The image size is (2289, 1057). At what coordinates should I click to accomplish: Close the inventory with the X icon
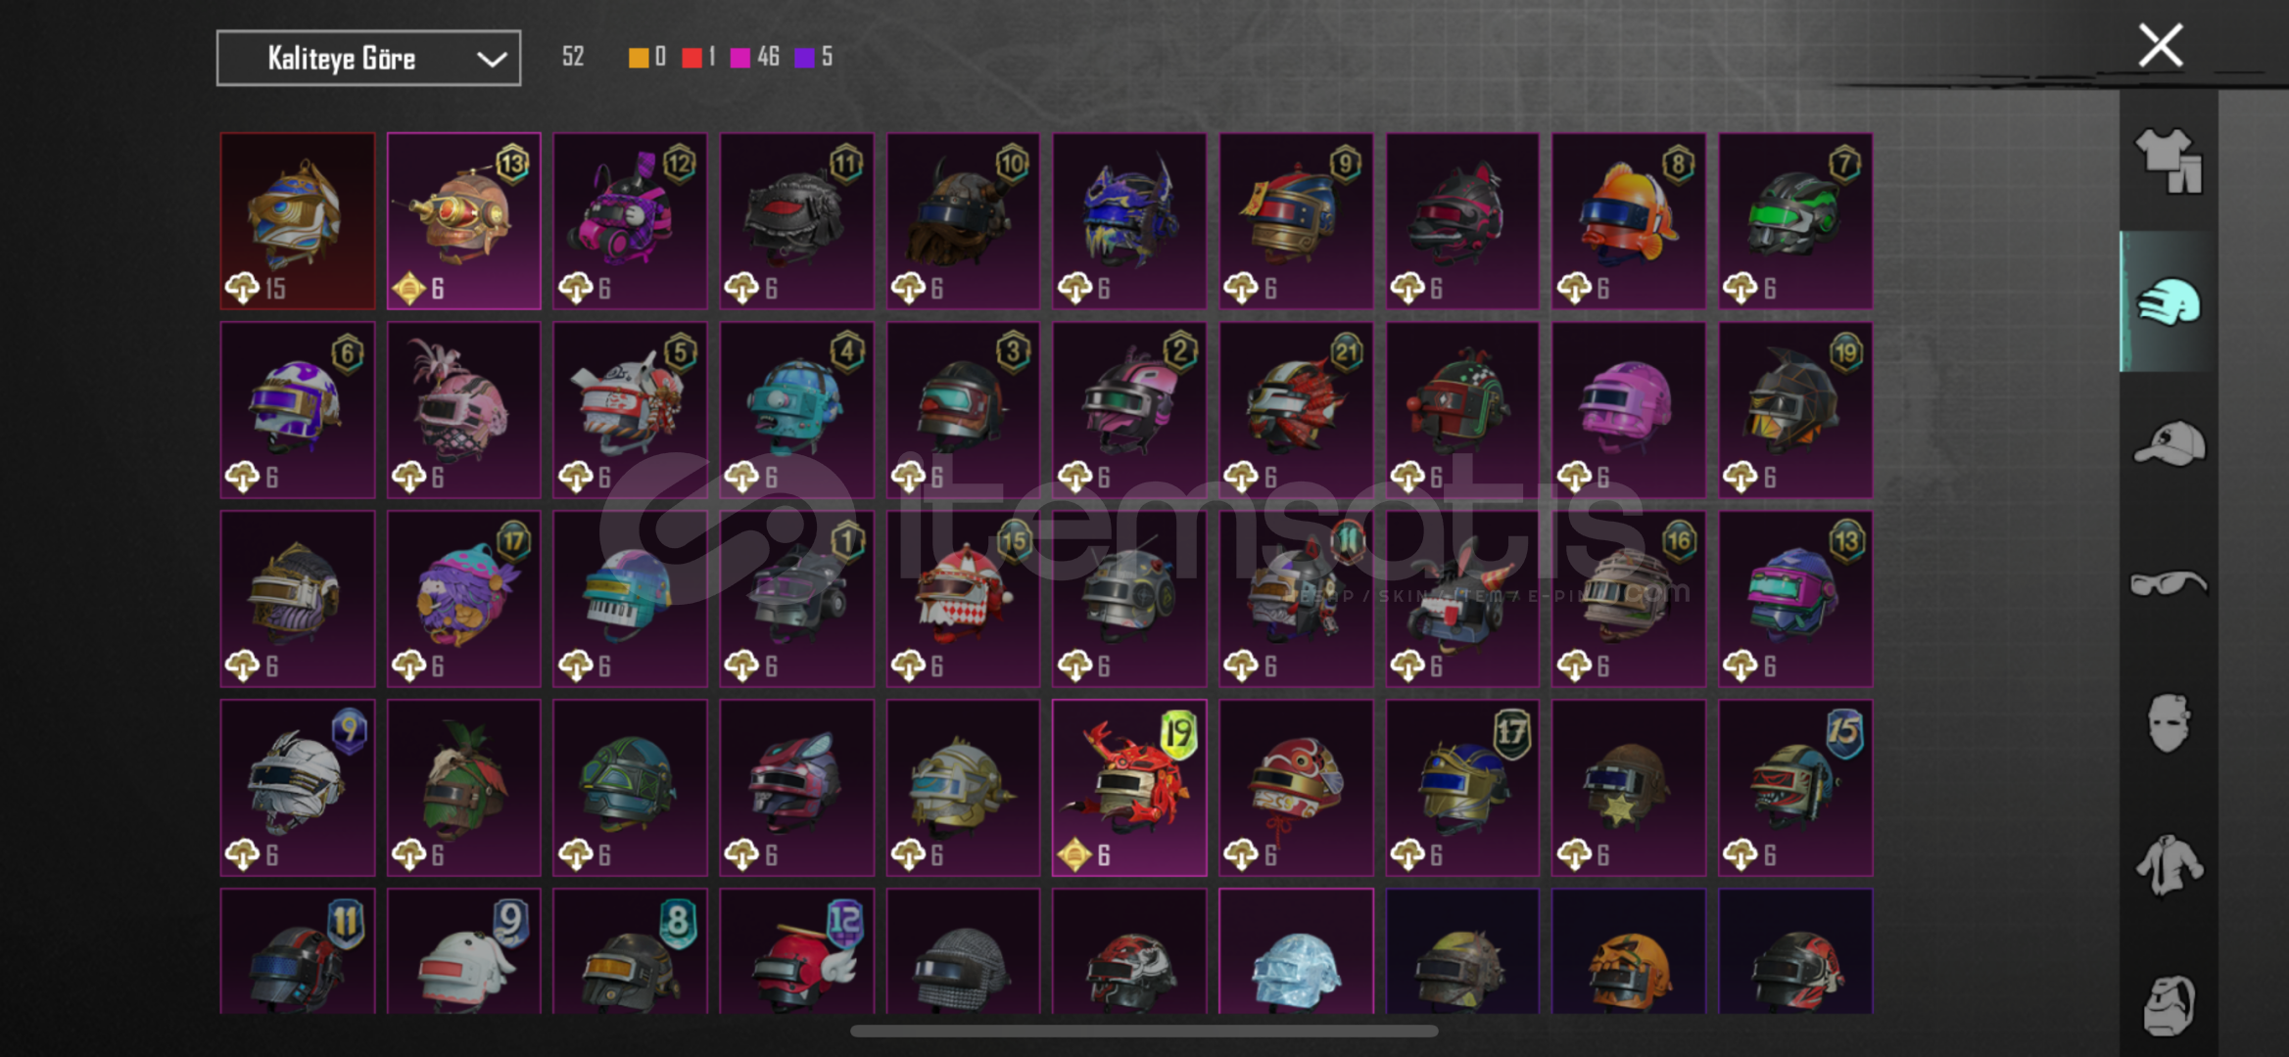click(2160, 45)
